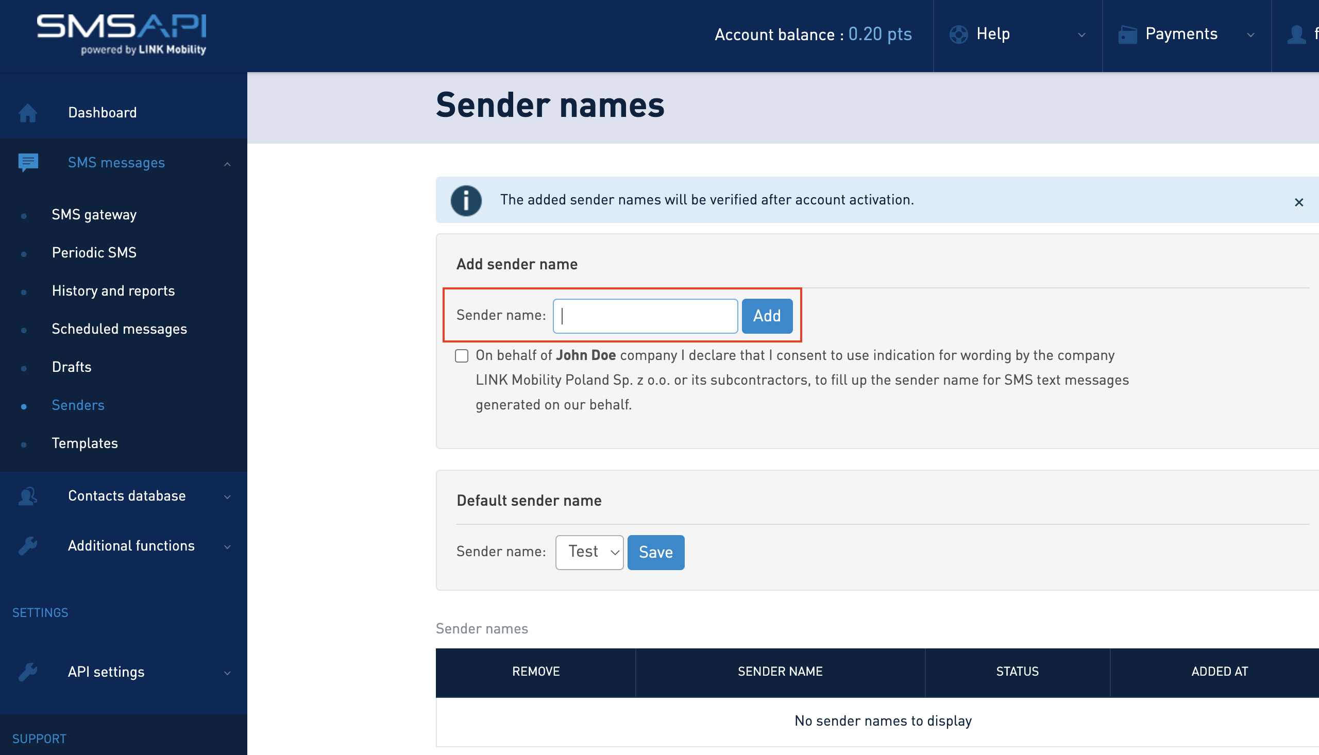
Task: Click the Additional functions wrench icon
Action: [x=27, y=546]
